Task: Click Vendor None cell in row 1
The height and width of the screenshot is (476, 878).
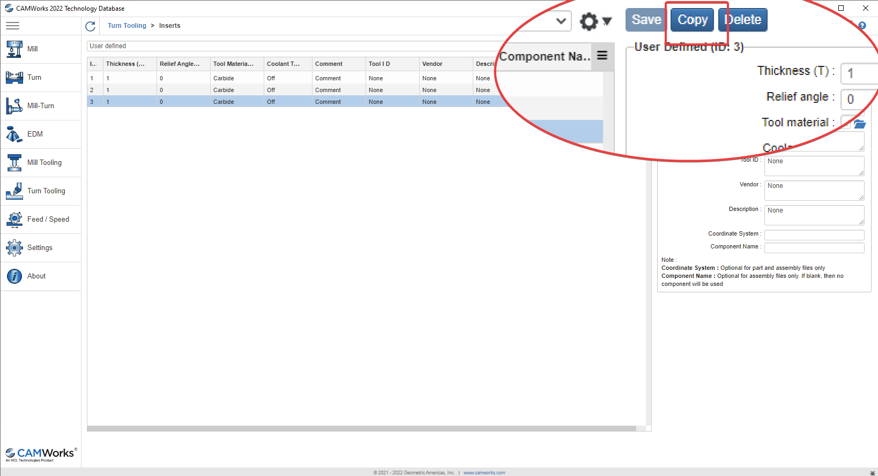Action: pos(446,78)
